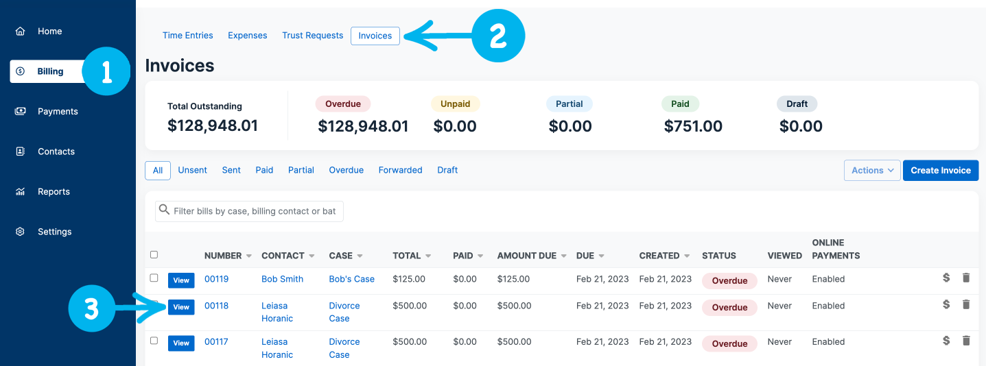The width and height of the screenshot is (986, 366).
Task: Click trash icon for invoice 00117
Action: coord(966,340)
